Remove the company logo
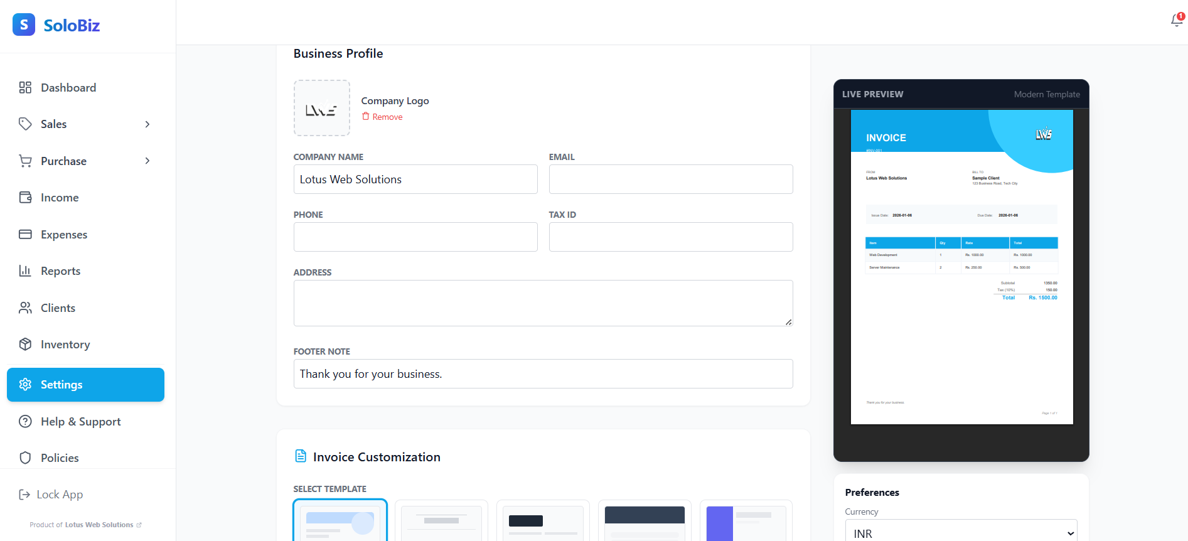Screen dimensions: 1188x541 [x=382, y=117]
